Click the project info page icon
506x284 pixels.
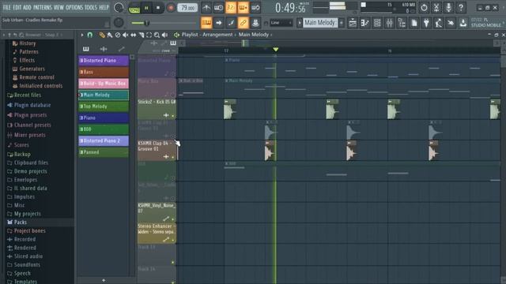point(414,23)
